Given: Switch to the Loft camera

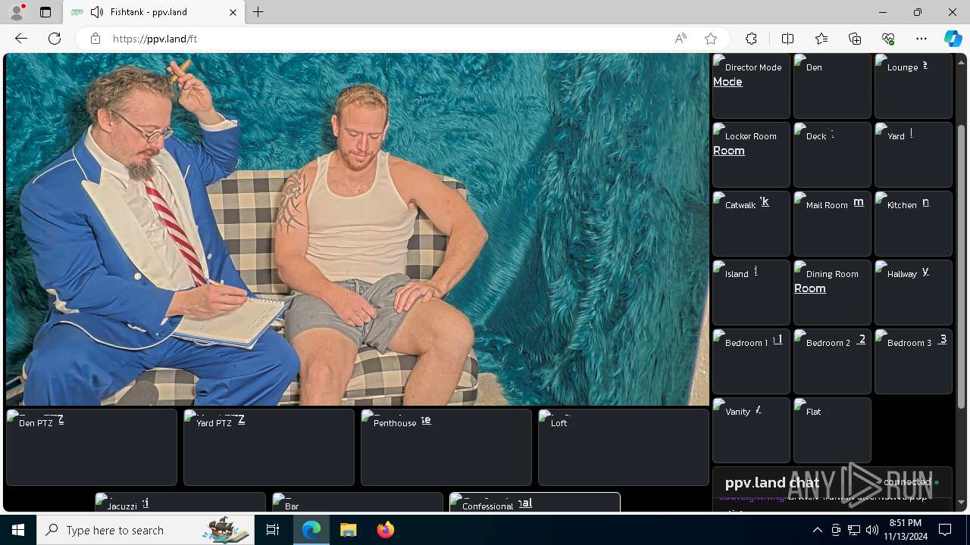Looking at the screenshot, I should coord(624,447).
